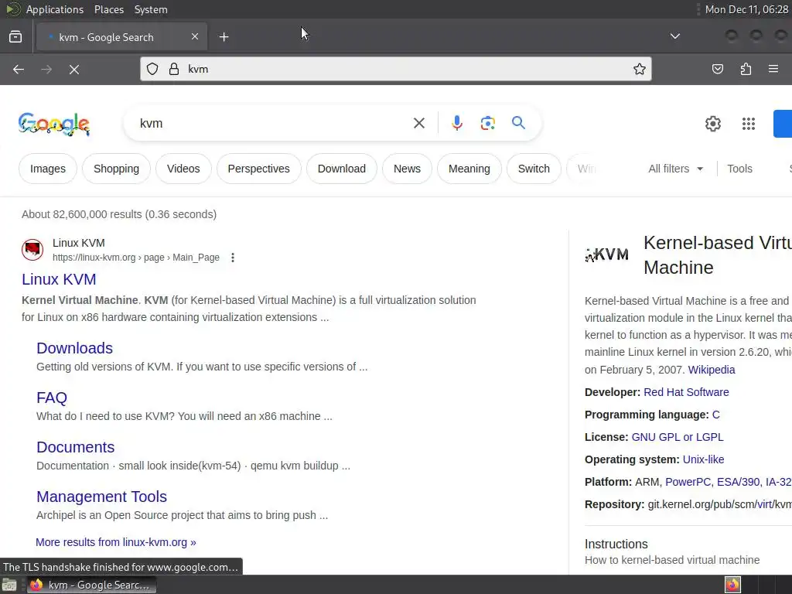The image size is (792, 594).
Task: Filter results by Videos
Action: [x=183, y=169]
